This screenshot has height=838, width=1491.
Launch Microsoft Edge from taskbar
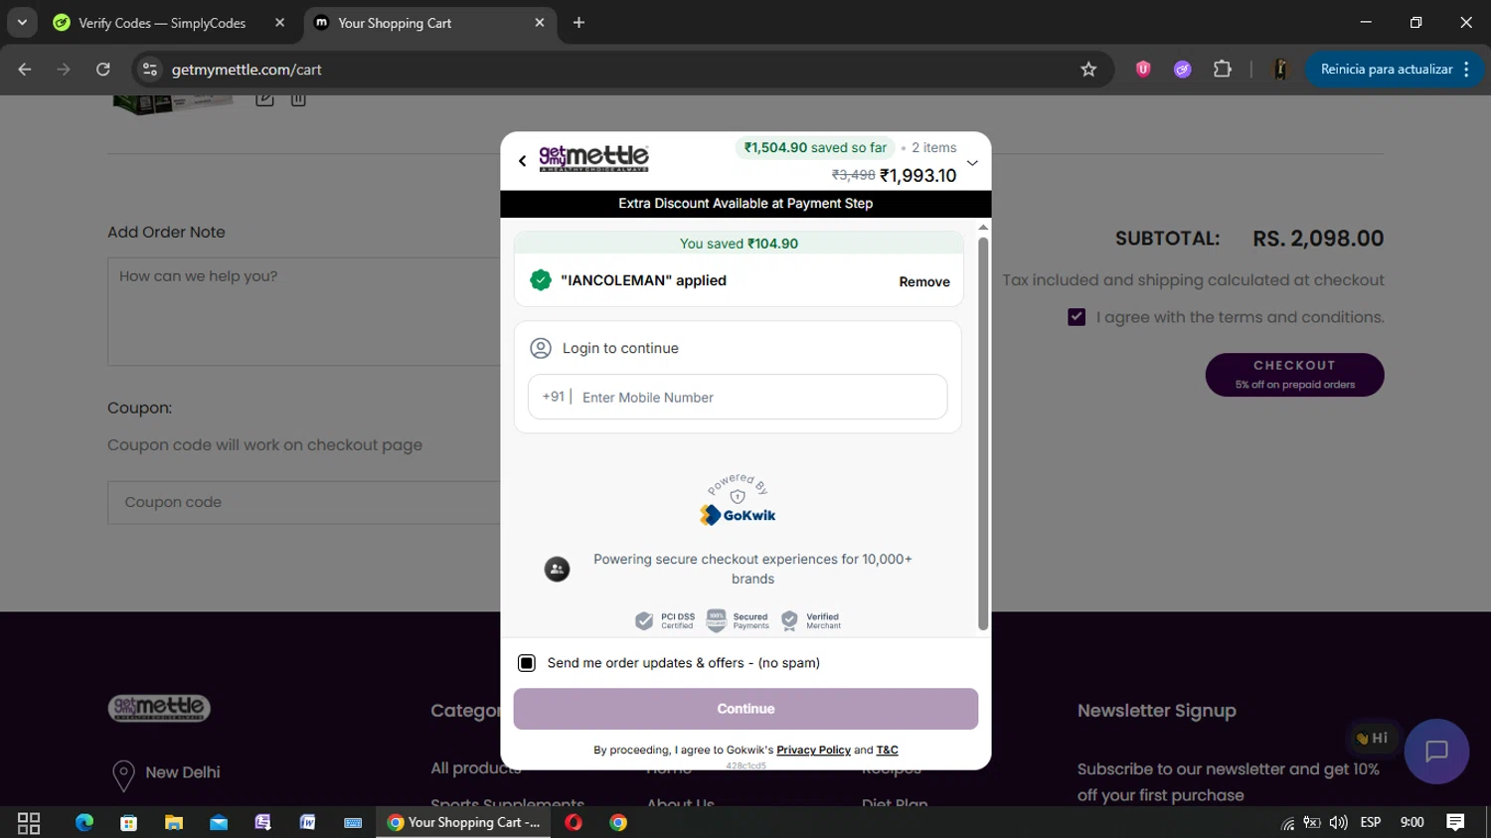[x=84, y=822]
